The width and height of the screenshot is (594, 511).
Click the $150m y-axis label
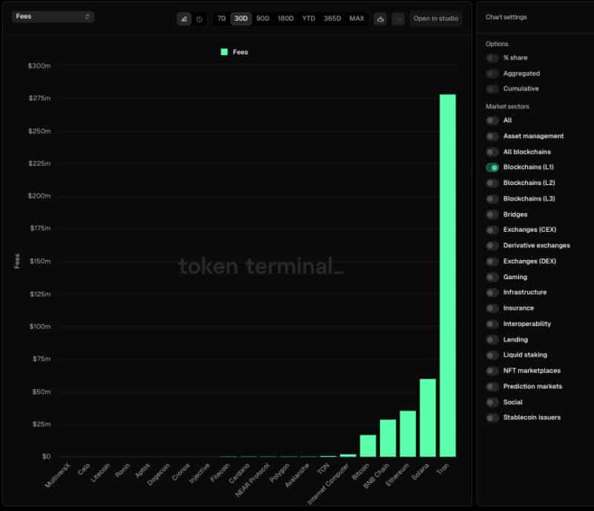click(x=40, y=261)
